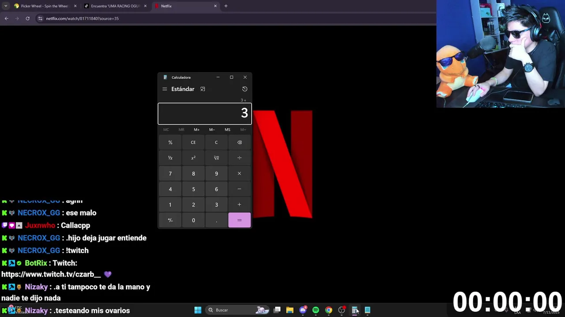Image resolution: width=565 pixels, height=317 pixels.
Task: Open File Explorer from taskbar
Action: pos(290,310)
